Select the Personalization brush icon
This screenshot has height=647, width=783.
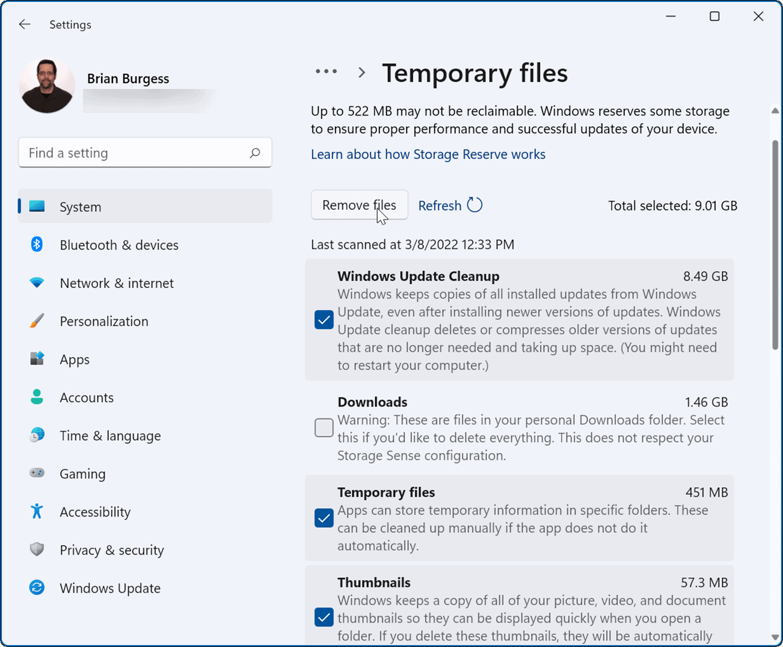click(37, 321)
